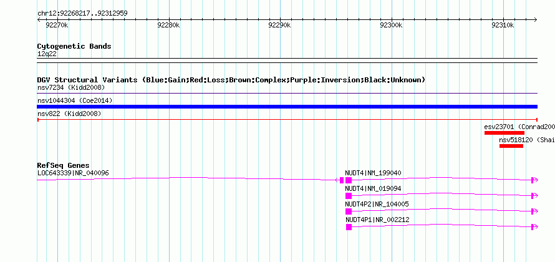The width and height of the screenshot is (555, 262).
Task: Click the 92280k ruler tick label
Action: [x=168, y=25]
